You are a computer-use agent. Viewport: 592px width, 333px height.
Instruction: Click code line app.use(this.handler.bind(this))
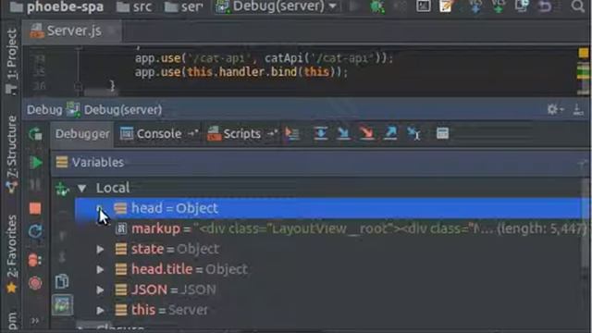[x=241, y=72]
